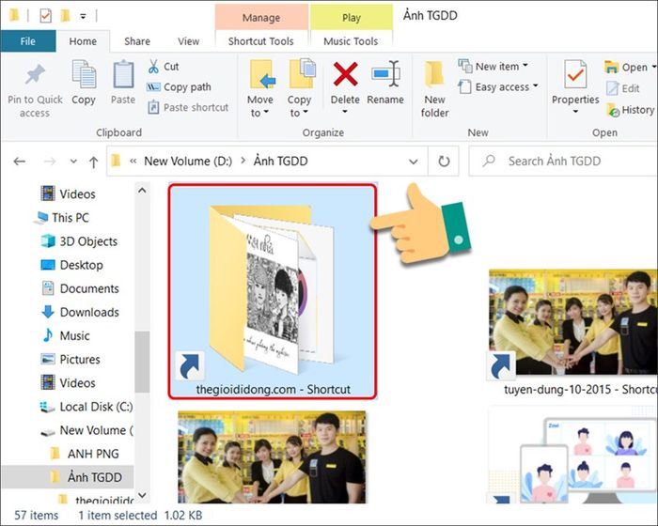The height and width of the screenshot is (526, 658).
Task: Open Downloads in navigation pane
Action: [80, 312]
